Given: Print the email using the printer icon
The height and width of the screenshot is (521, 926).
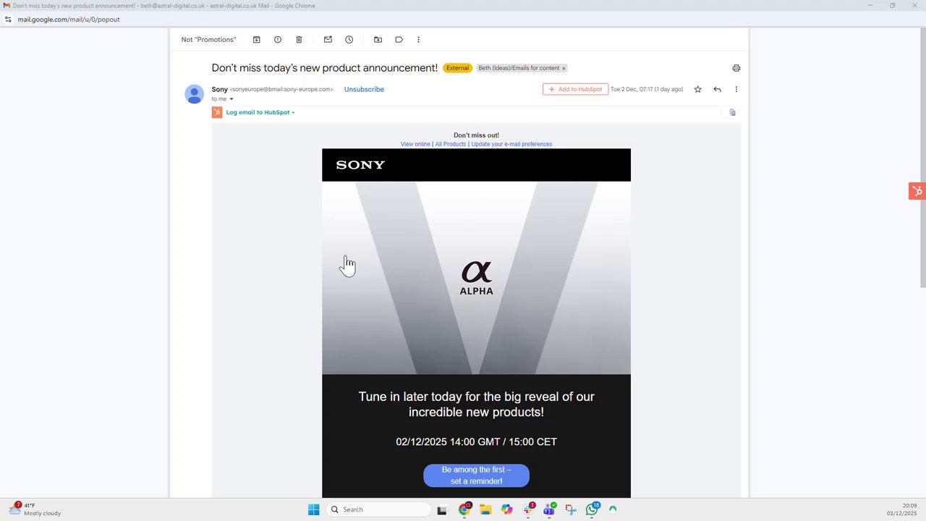Looking at the screenshot, I should pyautogui.click(x=736, y=68).
